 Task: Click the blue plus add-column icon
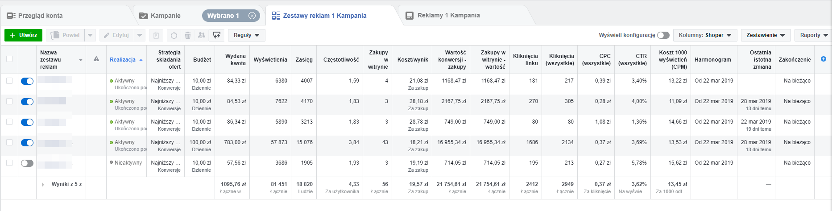pos(824,59)
